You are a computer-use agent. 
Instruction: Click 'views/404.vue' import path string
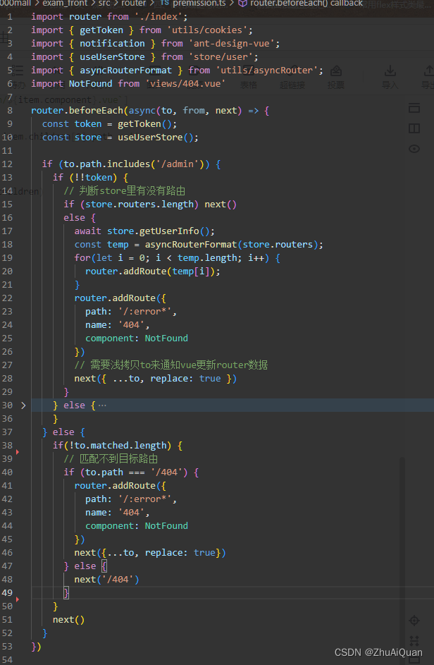[x=185, y=83]
